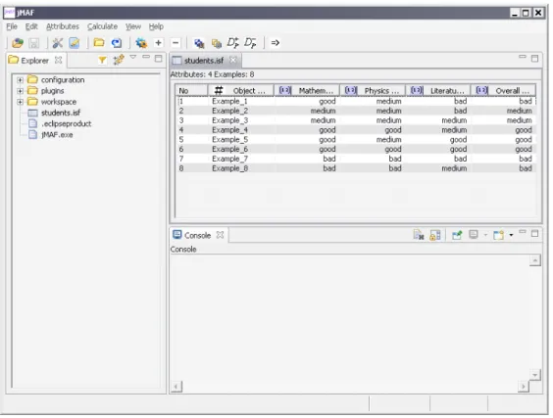Click the save disk toolbar icon

34,43
